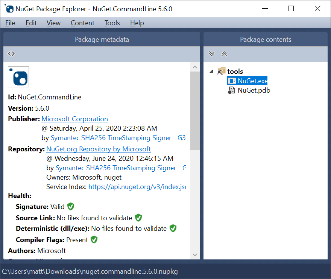
Task: Open the View menu
Action: 53,23
